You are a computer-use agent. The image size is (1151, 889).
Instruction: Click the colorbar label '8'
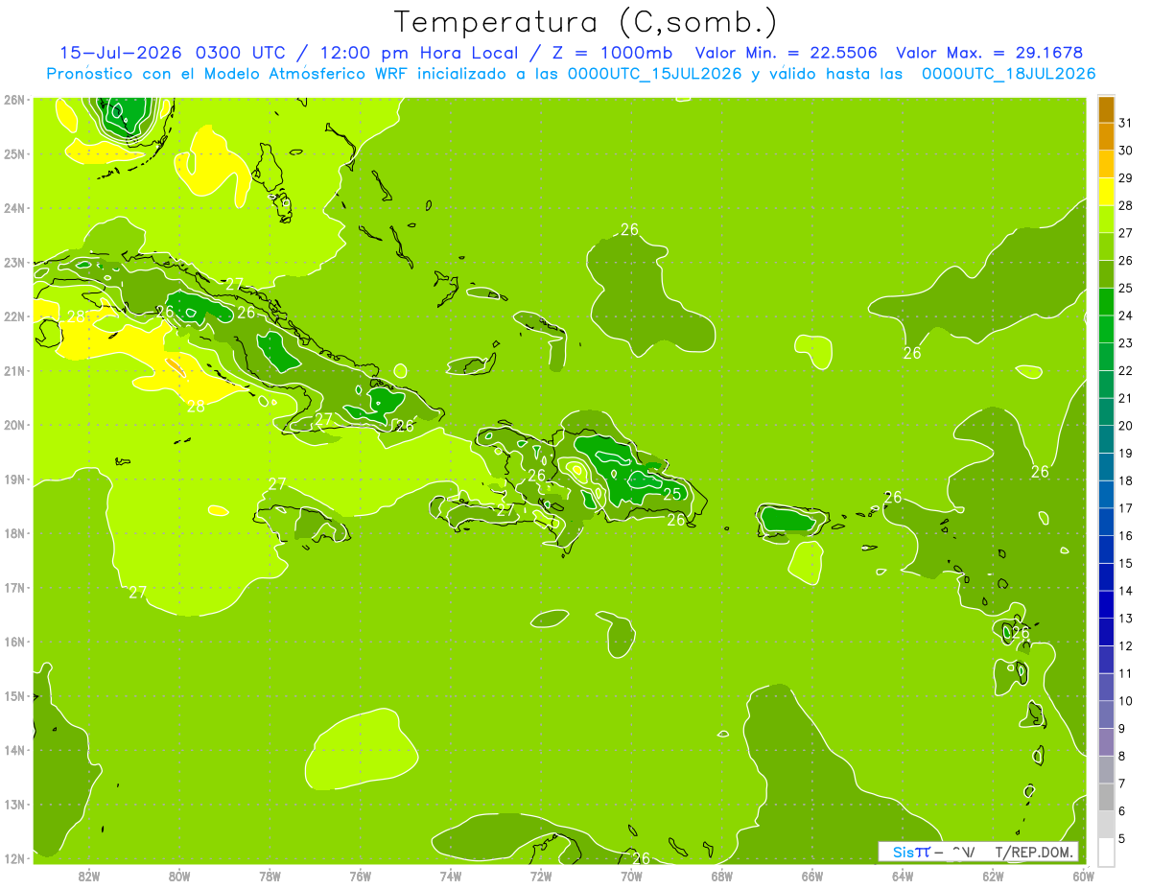1122,756
